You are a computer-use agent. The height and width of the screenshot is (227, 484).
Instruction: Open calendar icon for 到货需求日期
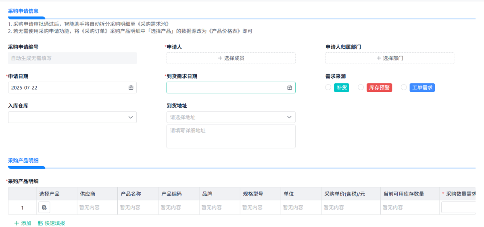point(290,88)
